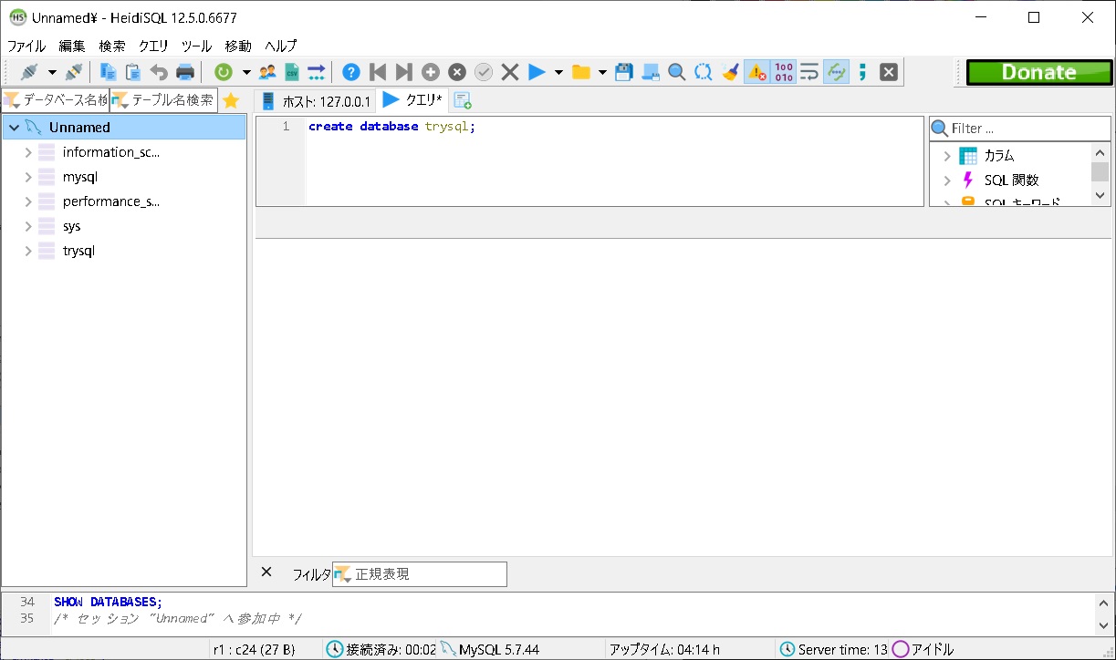Open the クエリ menu

click(153, 46)
